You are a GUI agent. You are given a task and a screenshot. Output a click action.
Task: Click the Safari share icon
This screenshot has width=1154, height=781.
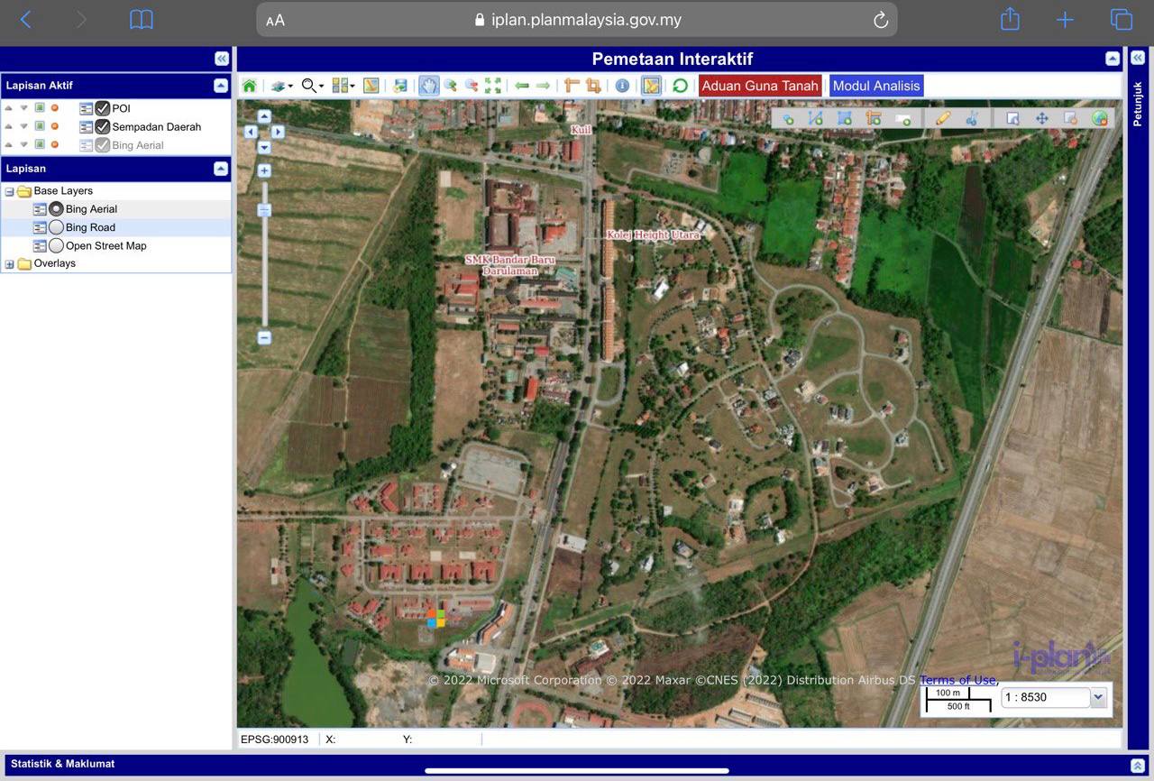[1010, 20]
